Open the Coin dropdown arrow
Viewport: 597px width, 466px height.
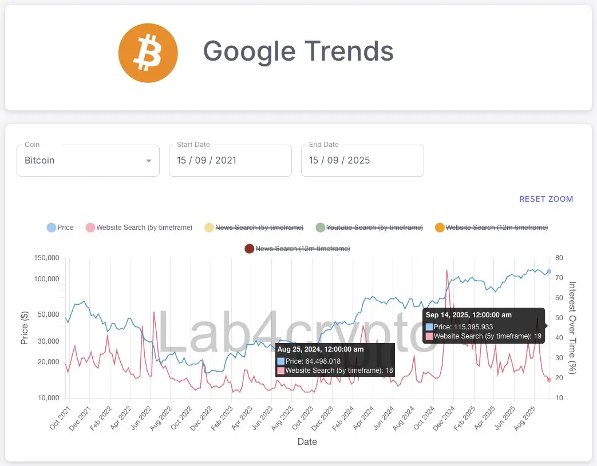tap(149, 161)
